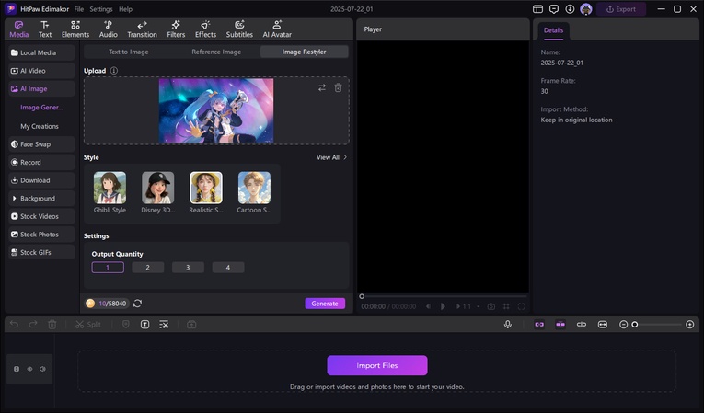Open the Subtitles tab
The image size is (704, 413).
[239, 29]
